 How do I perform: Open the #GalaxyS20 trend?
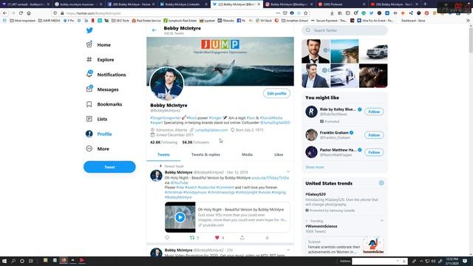coord(316,194)
